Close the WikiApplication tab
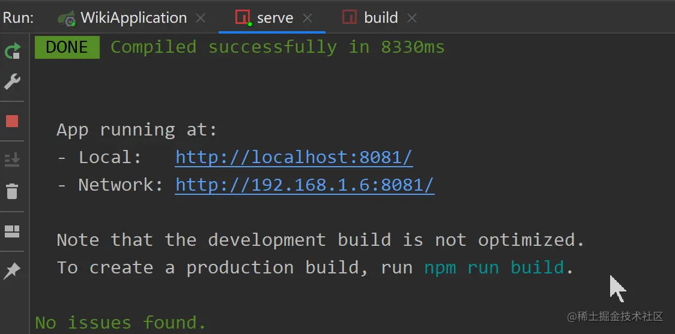 (x=201, y=19)
